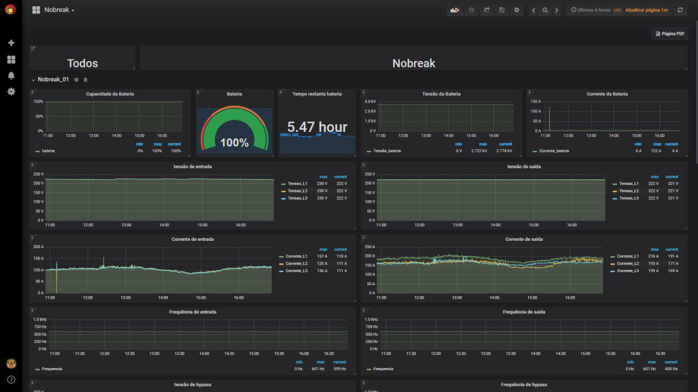Open the Help question mark icon
This screenshot has width=698, height=392.
click(11, 379)
